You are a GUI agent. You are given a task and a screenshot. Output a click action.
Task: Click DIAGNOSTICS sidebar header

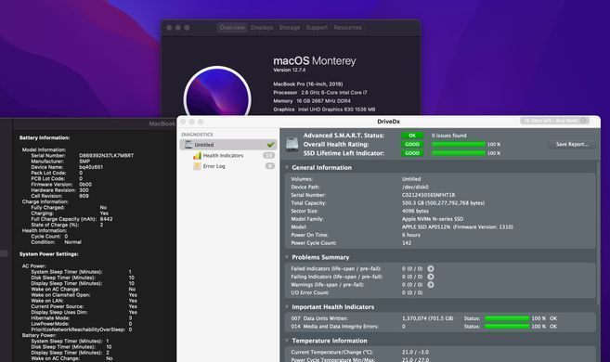pyautogui.click(x=197, y=135)
